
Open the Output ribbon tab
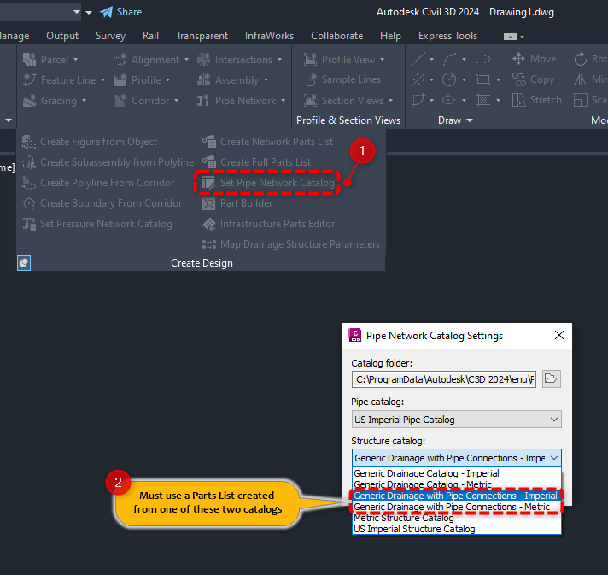click(62, 36)
